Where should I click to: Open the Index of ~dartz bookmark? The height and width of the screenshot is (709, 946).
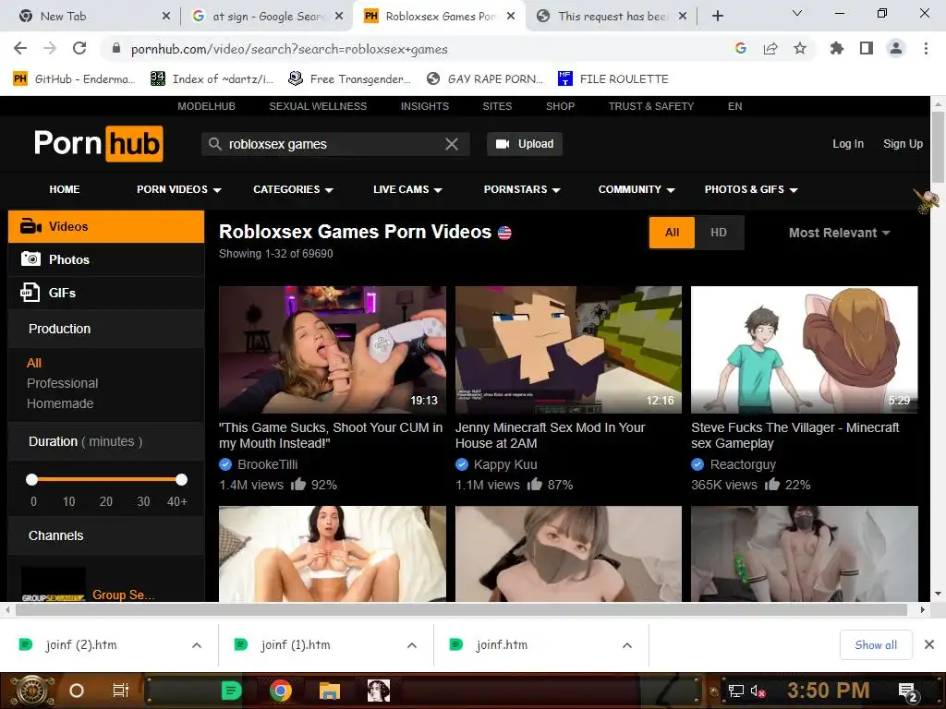click(212, 79)
